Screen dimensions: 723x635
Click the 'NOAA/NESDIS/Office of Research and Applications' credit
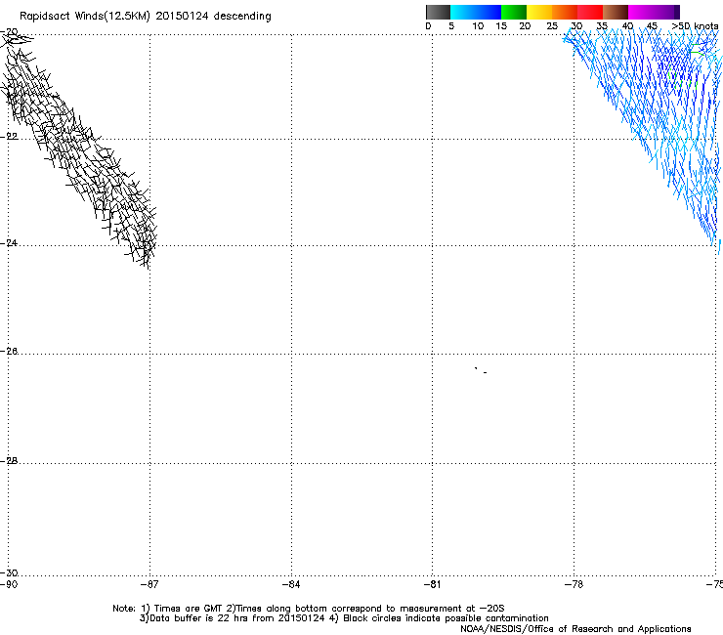click(x=575, y=629)
